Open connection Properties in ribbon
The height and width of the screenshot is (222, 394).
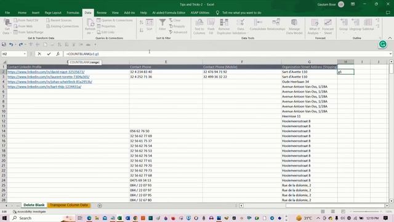tap(106, 26)
